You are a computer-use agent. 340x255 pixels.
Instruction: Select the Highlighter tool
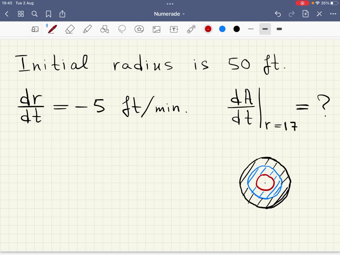pyautogui.click(x=87, y=29)
